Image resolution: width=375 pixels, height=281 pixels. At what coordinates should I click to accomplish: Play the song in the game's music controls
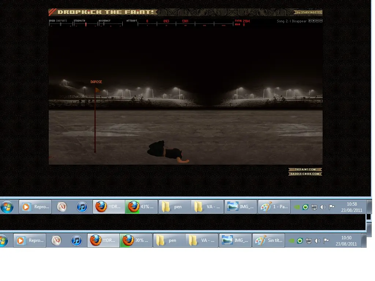point(310,21)
